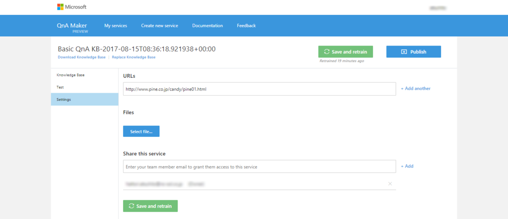Open the blurred user account name
Image resolution: width=508 pixels, height=219 pixels.
438,7
